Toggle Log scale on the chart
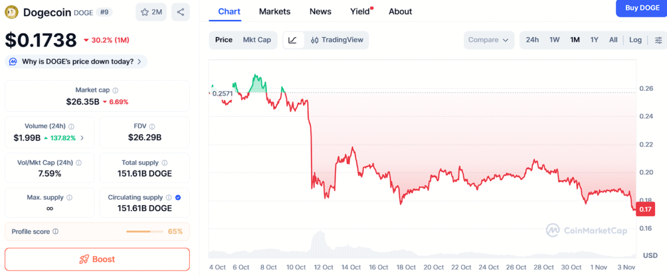 [635, 40]
